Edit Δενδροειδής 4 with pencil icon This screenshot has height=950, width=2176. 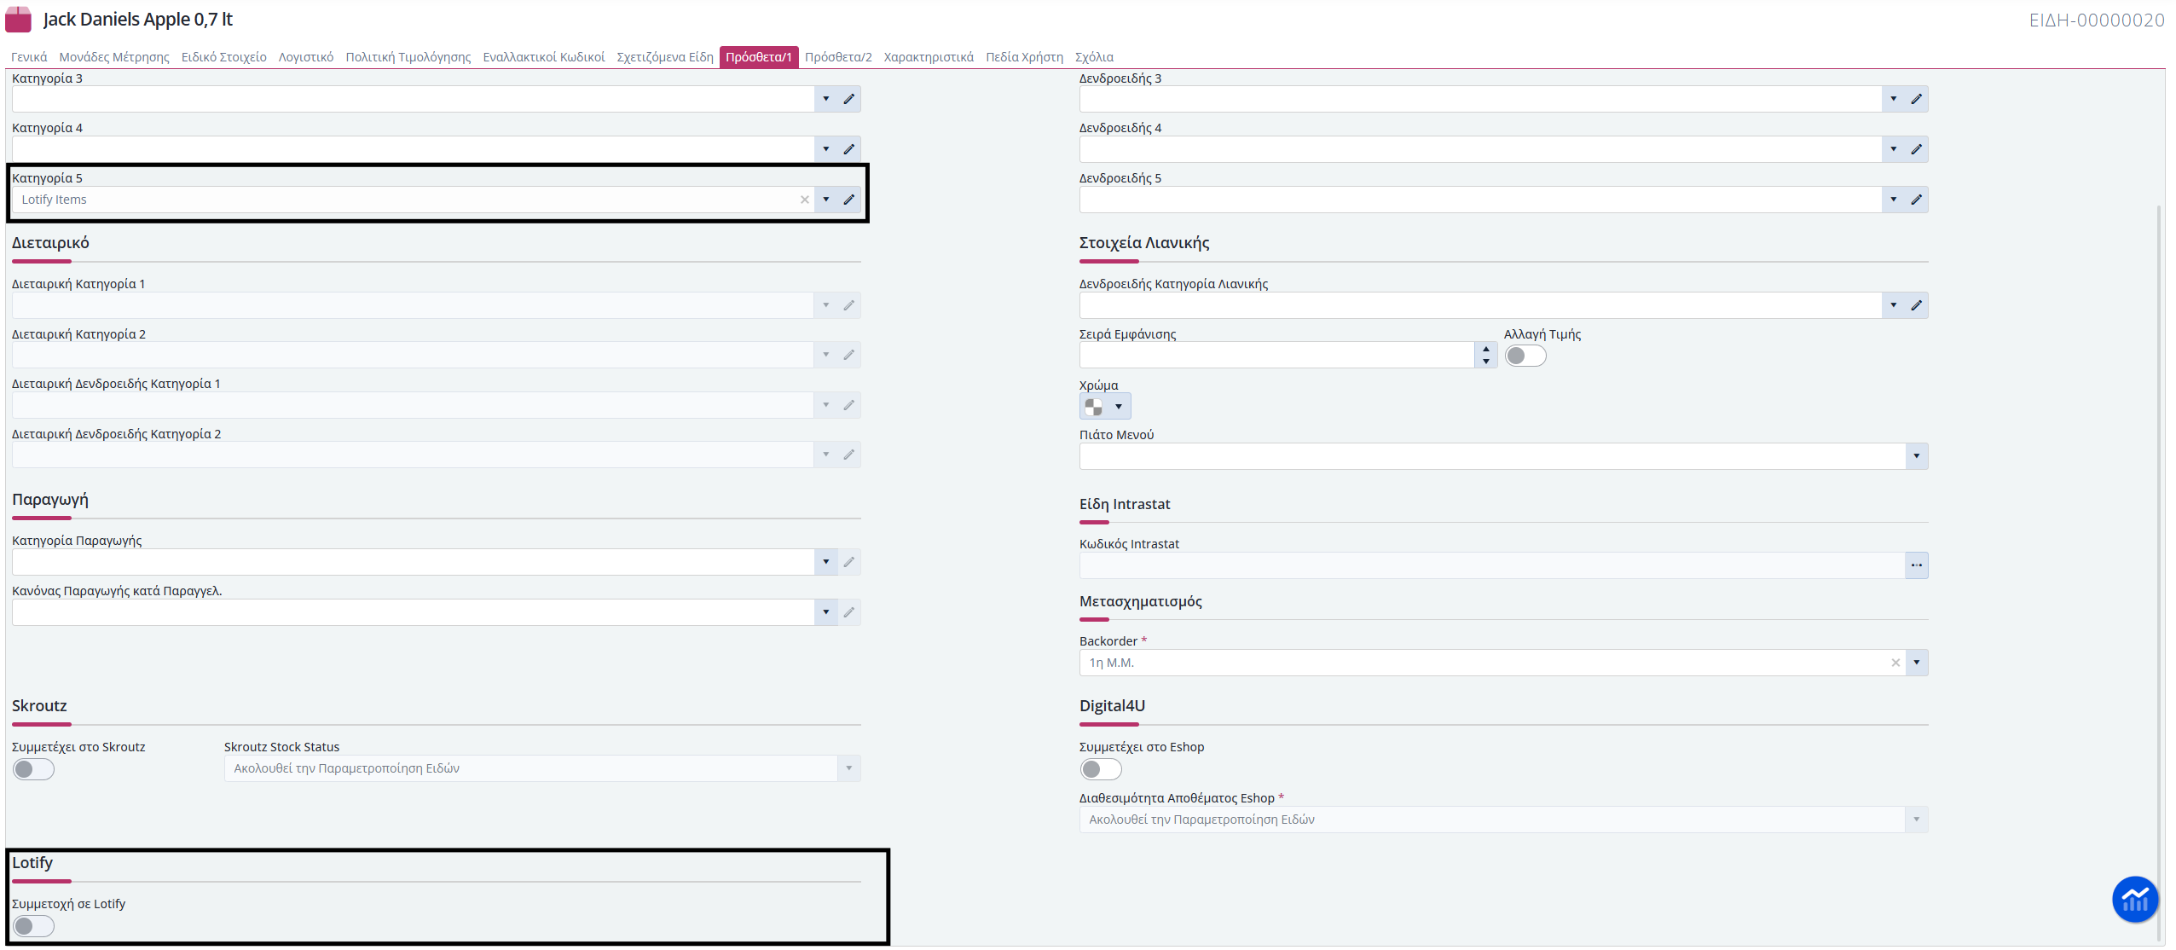(x=1917, y=149)
